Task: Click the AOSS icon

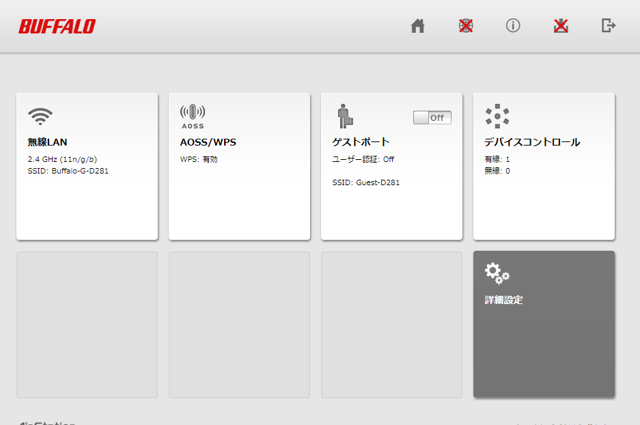Action: click(193, 116)
